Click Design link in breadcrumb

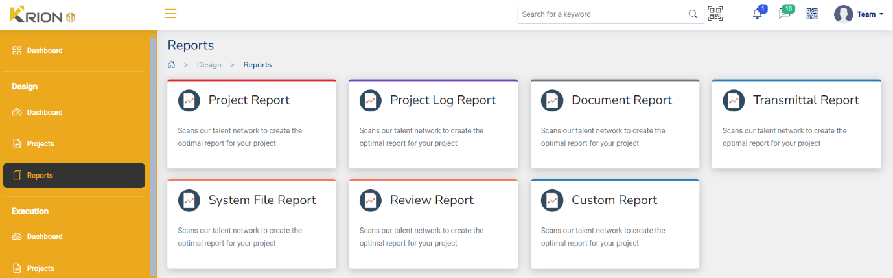tap(209, 65)
